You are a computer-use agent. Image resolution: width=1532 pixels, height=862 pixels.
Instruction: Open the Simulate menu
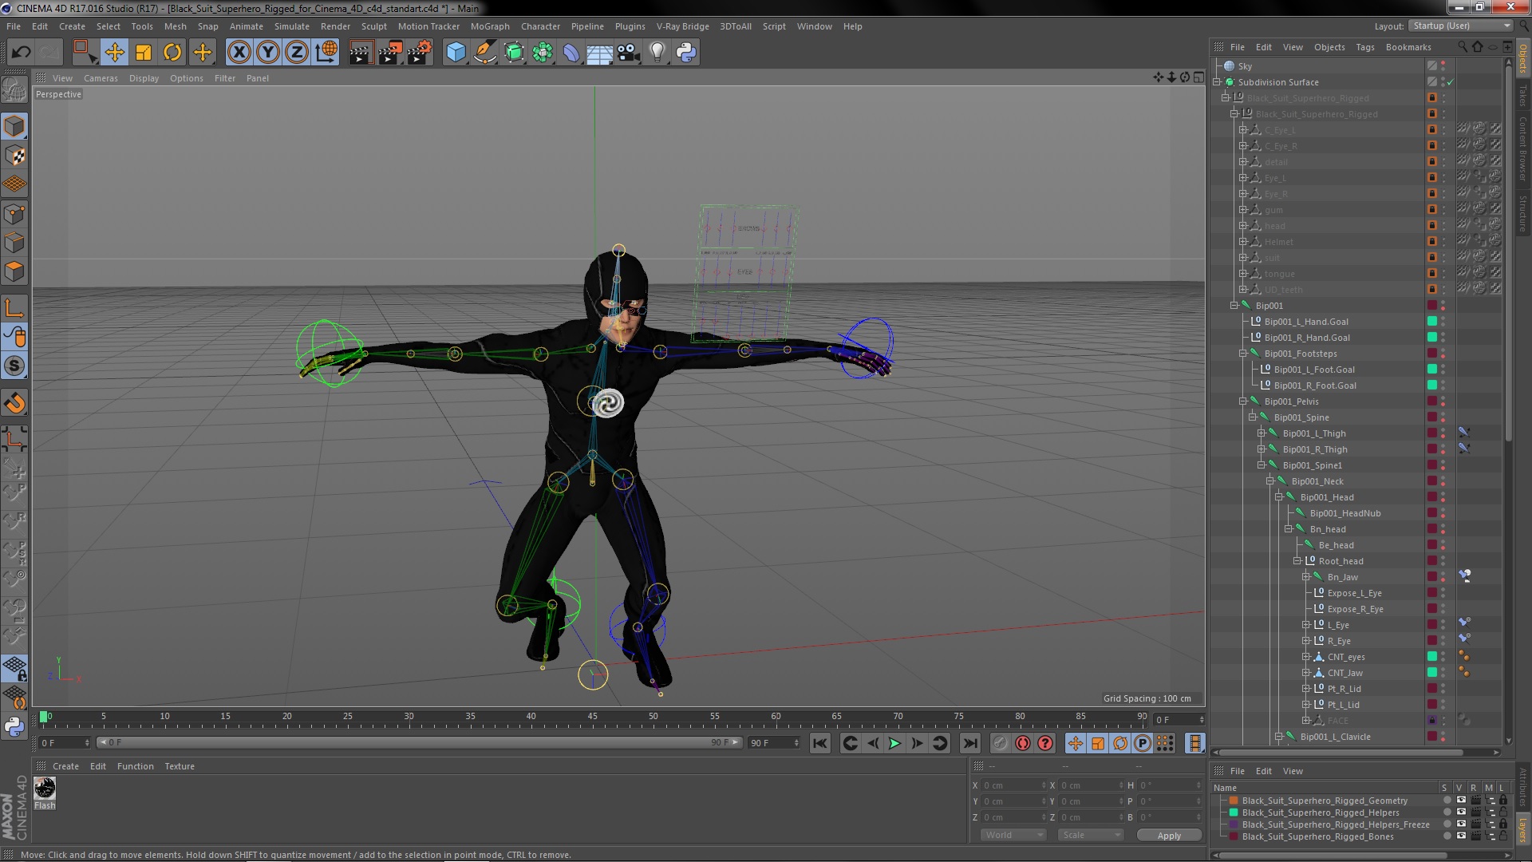[292, 26]
